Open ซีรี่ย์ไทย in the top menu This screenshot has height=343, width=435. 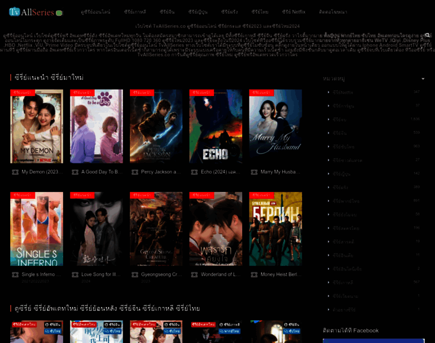(260, 12)
